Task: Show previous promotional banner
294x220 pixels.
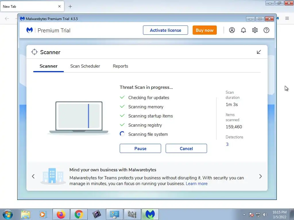Action: (x=33, y=176)
